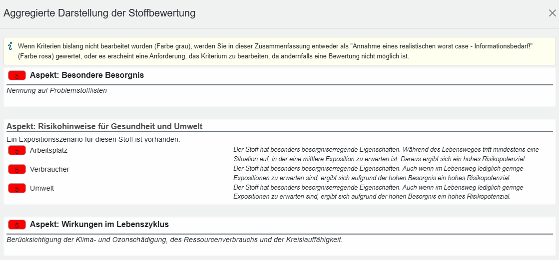Viewport: 559px width, 260px height.
Task: Click the red rating badge beside Umwelt
Action: pos(17,188)
